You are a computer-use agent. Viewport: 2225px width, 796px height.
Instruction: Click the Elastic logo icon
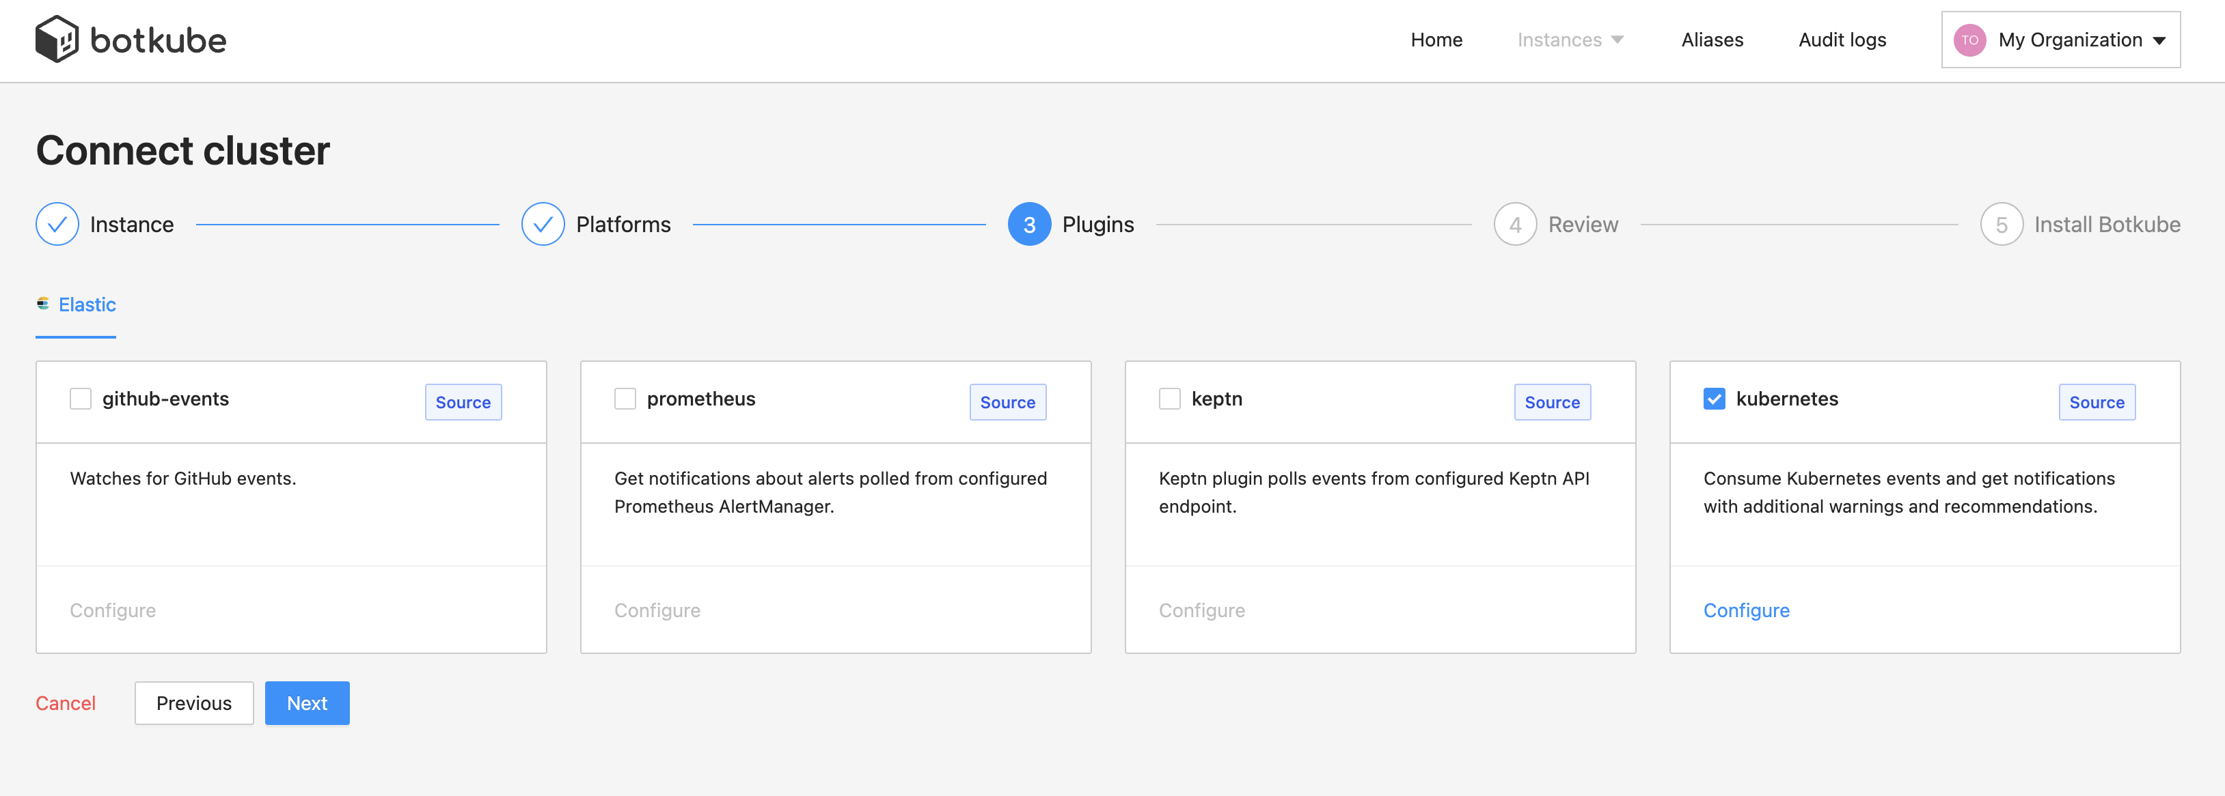pyautogui.click(x=43, y=304)
